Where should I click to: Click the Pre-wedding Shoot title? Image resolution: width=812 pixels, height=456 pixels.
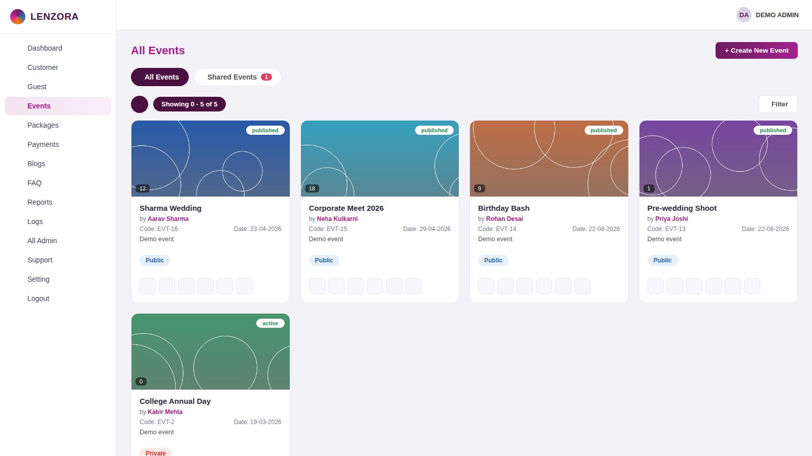tap(682, 208)
